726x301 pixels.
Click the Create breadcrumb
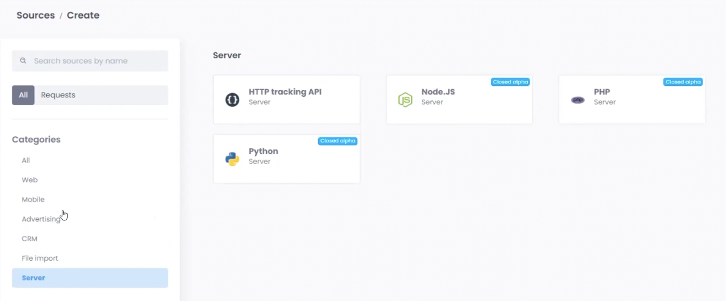[x=83, y=15]
